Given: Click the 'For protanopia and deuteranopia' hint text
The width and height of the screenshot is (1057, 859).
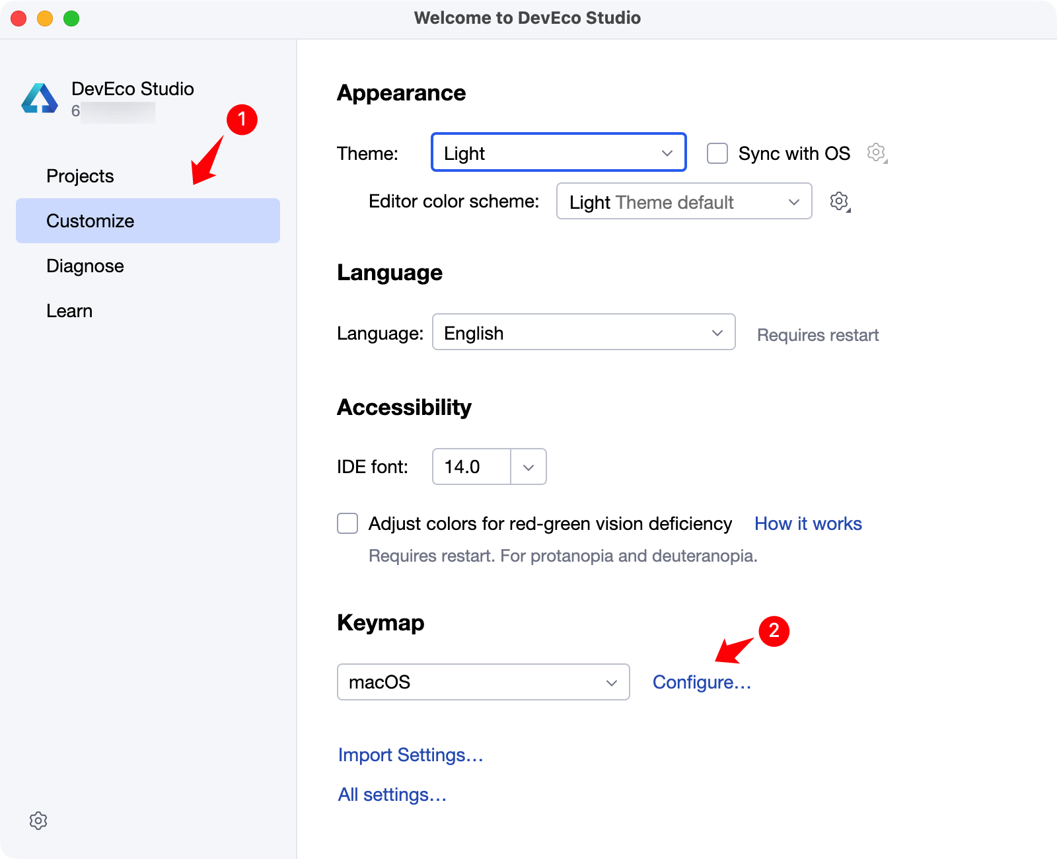Looking at the screenshot, I should point(629,556).
